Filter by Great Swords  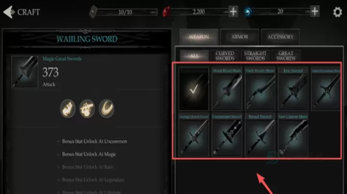point(286,56)
